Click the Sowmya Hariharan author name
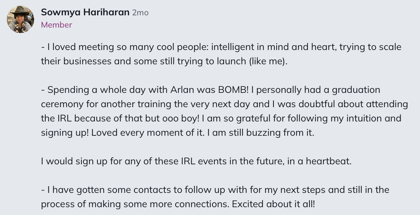The height and width of the screenshot is (215, 420). click(x=85, y=13)
